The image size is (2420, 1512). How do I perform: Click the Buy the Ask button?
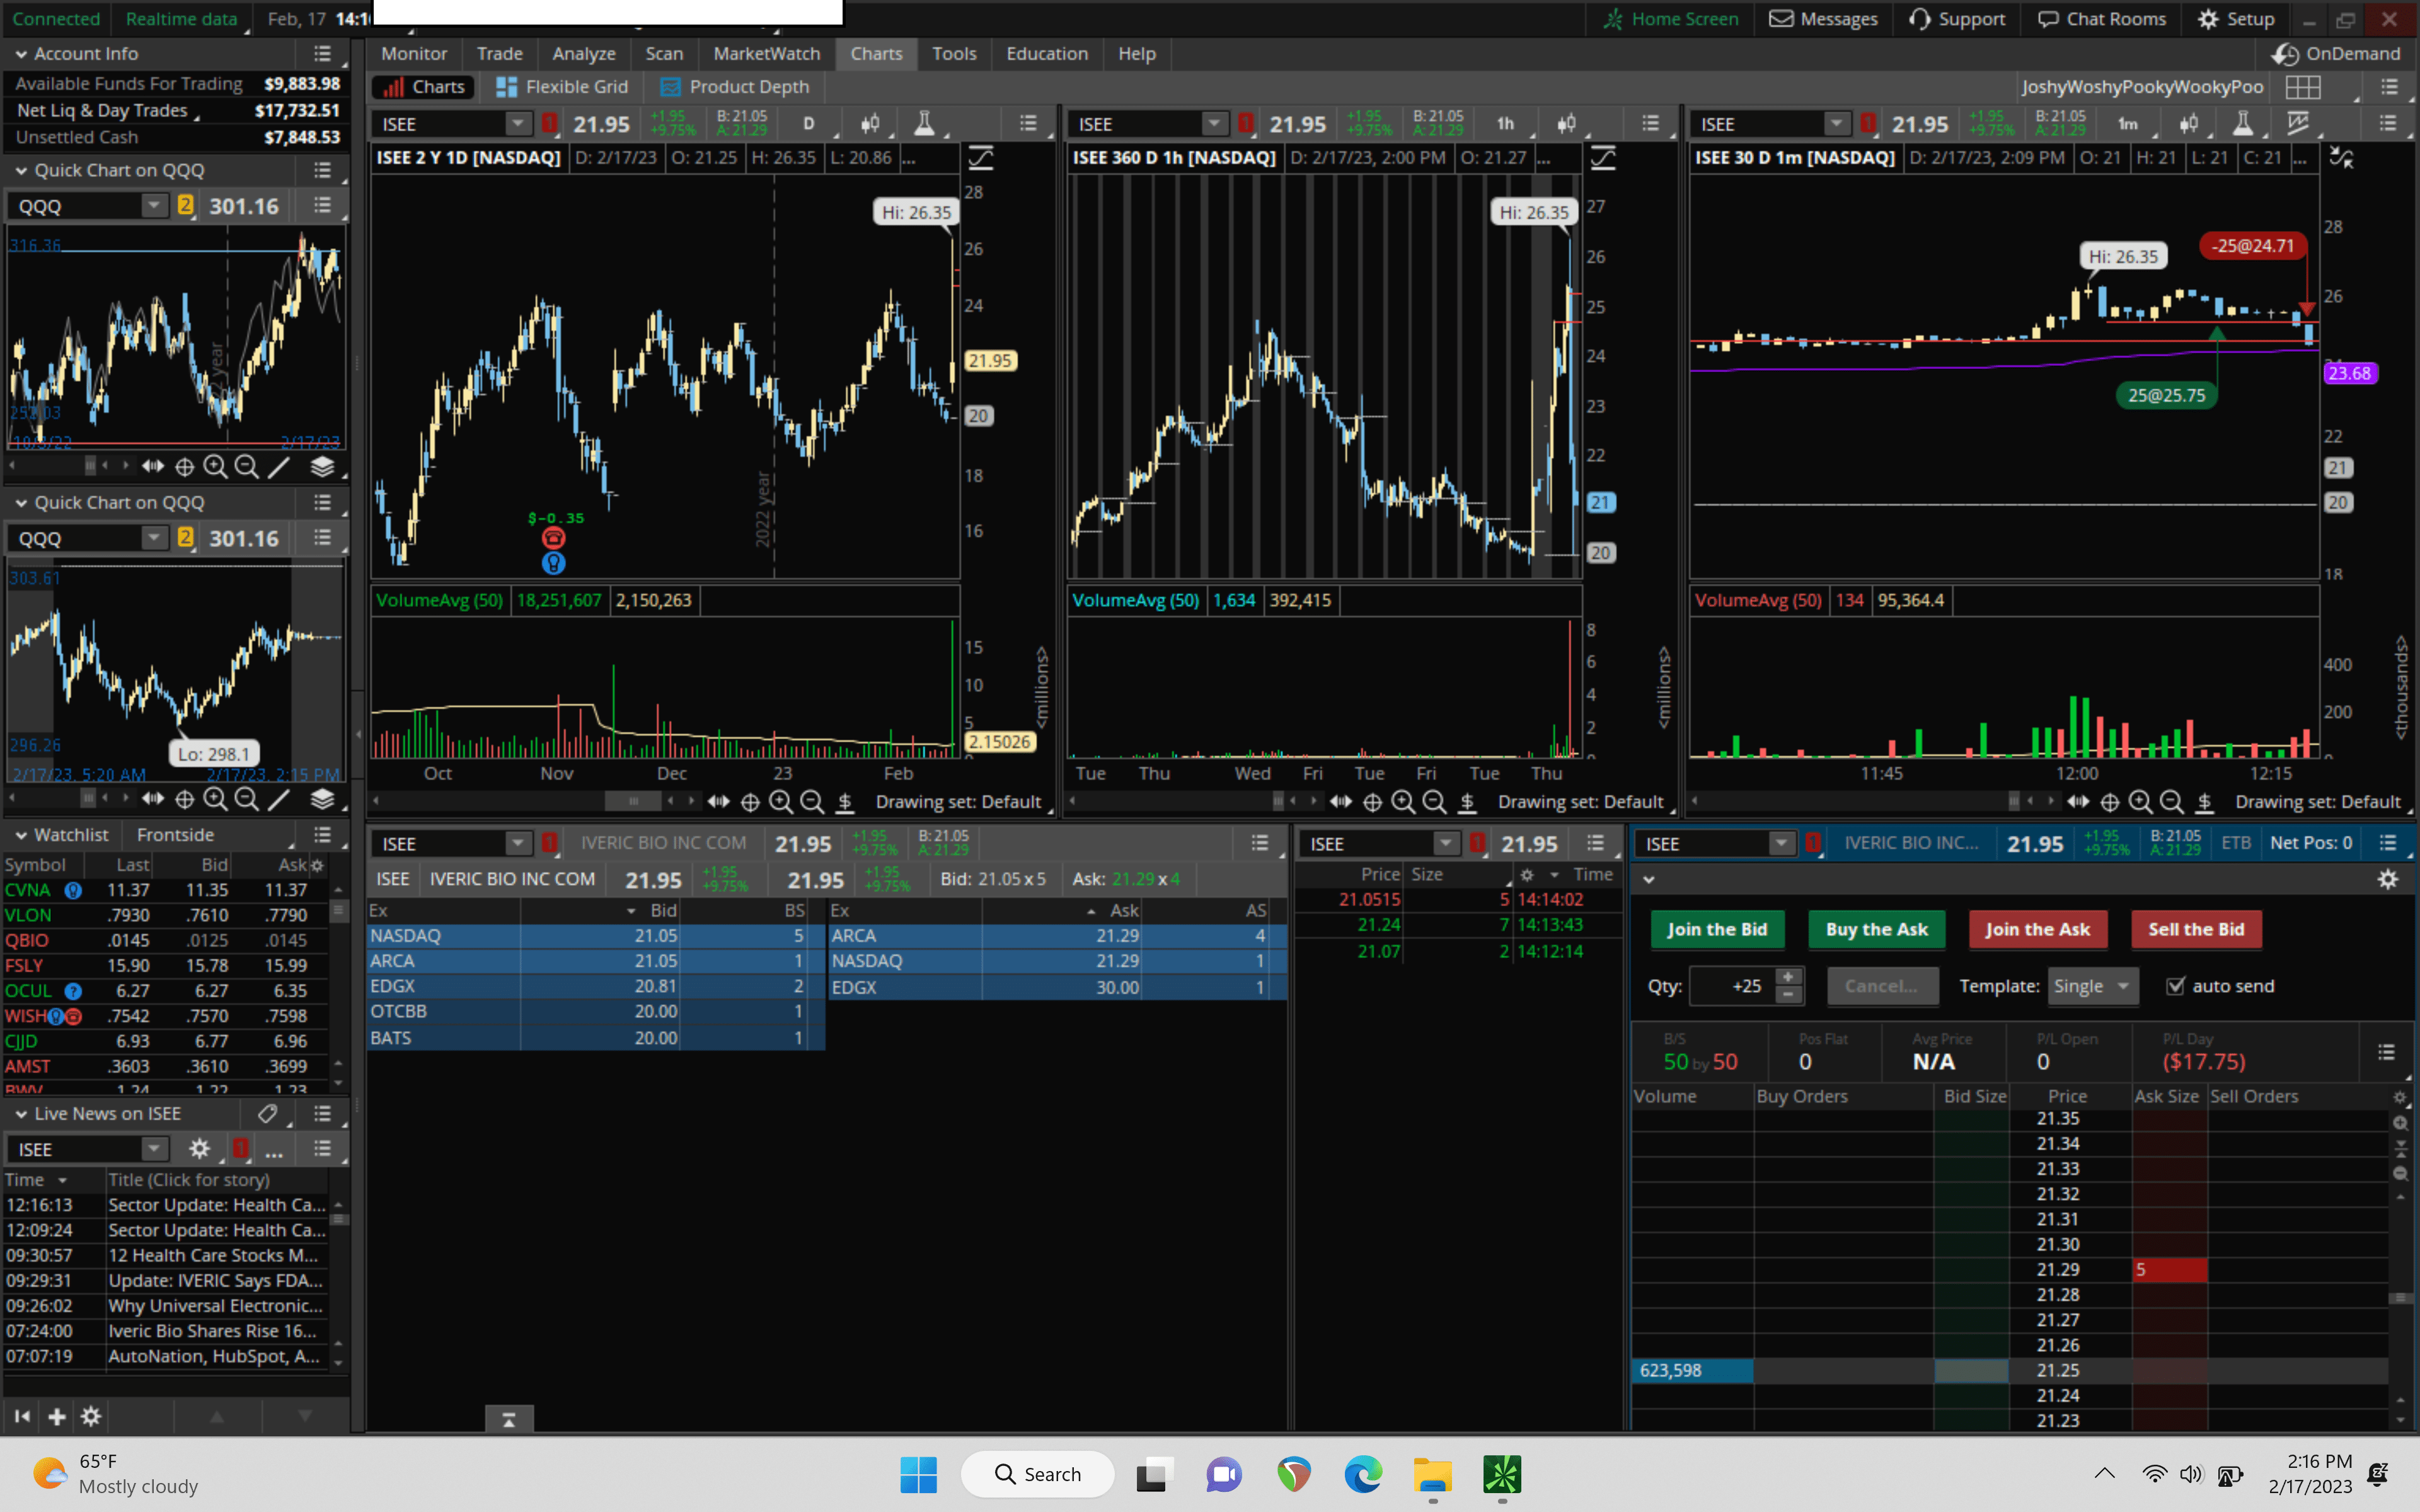coord(1876,929)
